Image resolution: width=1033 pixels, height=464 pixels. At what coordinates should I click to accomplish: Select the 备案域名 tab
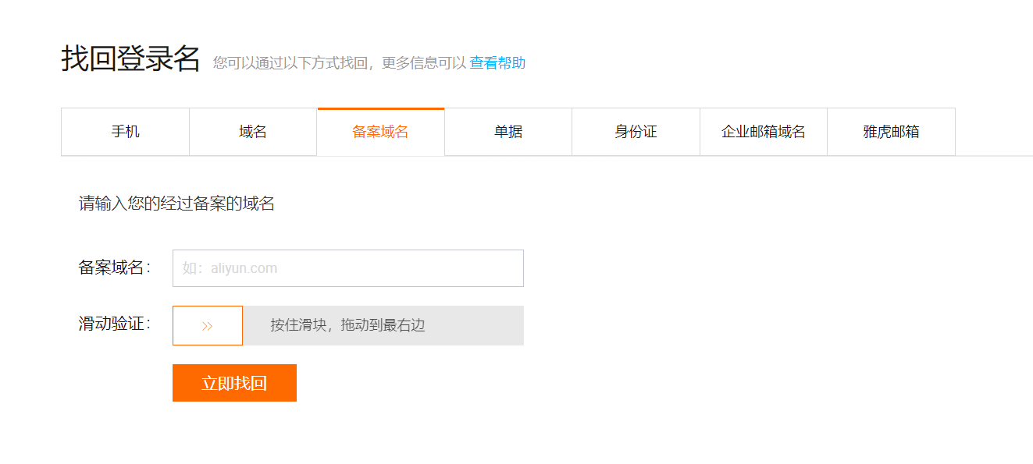tap(380, 132)
